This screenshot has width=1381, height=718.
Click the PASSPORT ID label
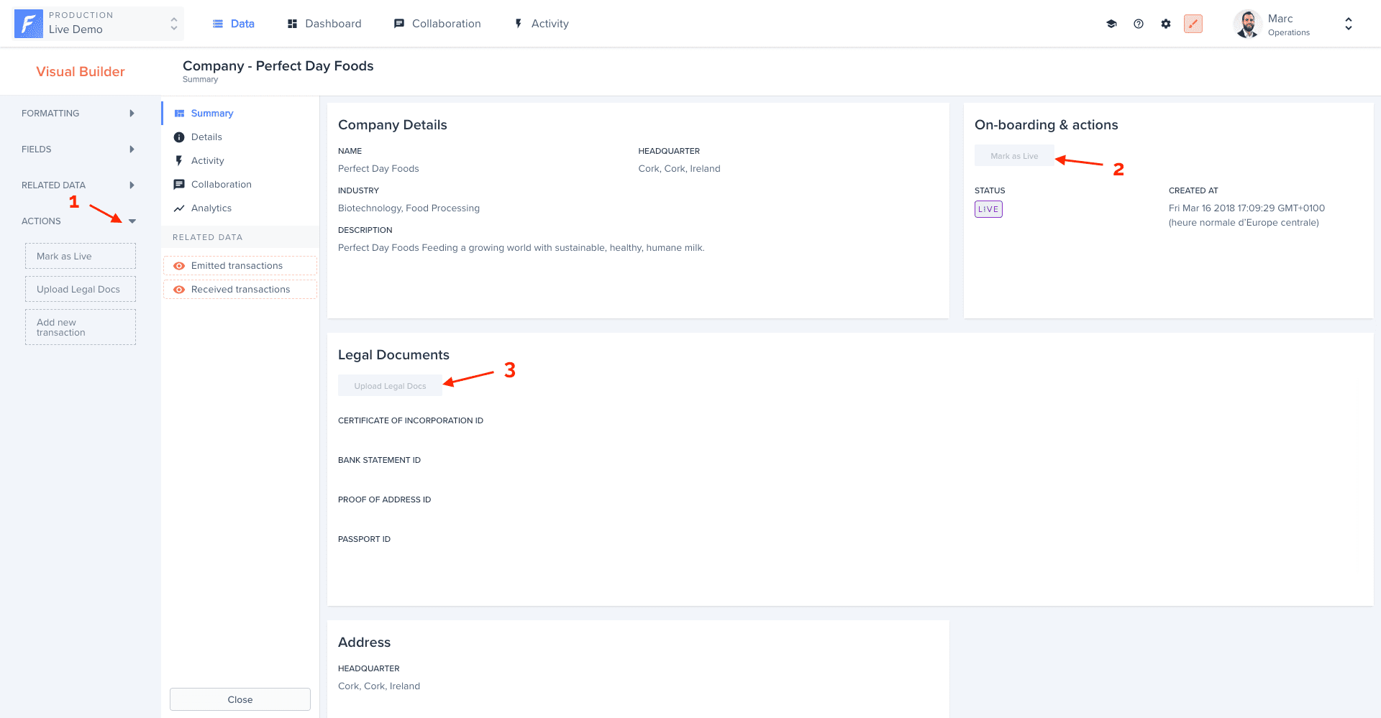click(x=364, y=539)
